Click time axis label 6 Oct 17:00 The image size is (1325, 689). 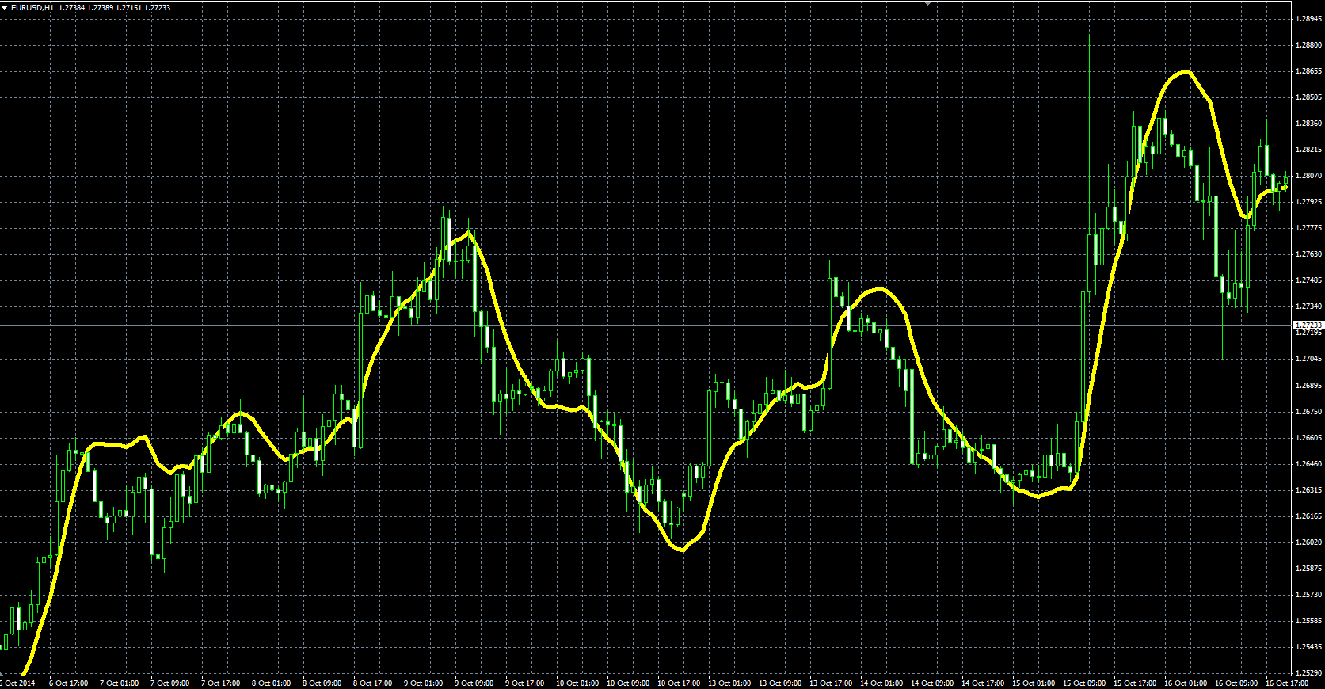(69, 683)
